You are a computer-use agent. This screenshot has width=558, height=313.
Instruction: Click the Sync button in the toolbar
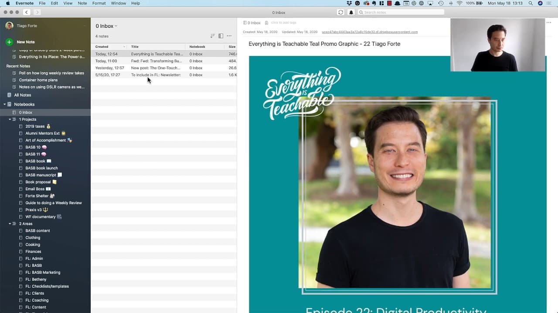pyautogui.click(x=340, y=12)
